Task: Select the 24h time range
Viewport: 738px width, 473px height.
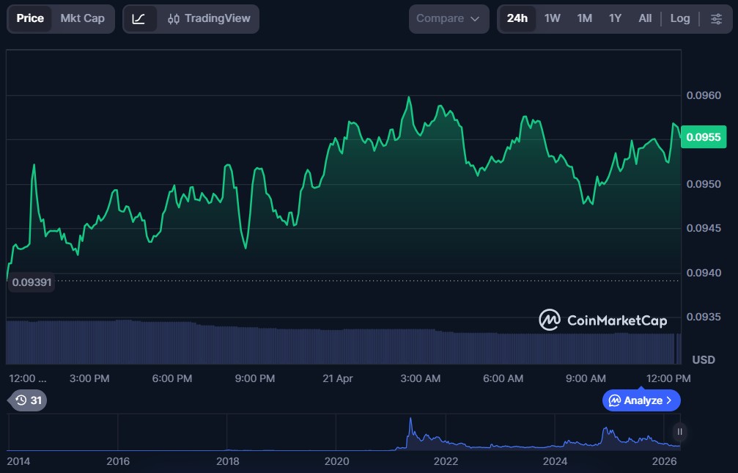Action: tap(517, 18)
